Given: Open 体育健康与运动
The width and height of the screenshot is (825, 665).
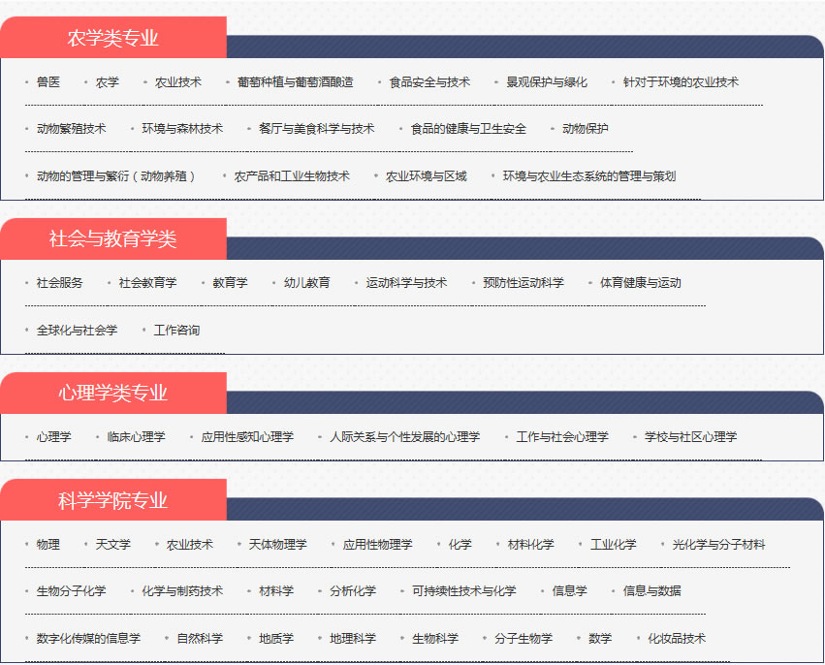Looking at the screenshot, I should tap(641, 283).
